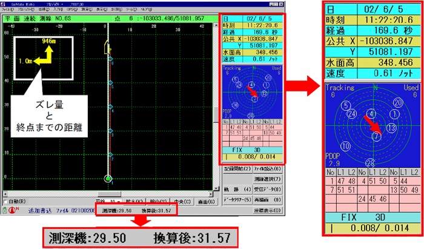Click the green battery icon in status bar
Viewport: 424px width, 249px height.
pyautogui.click(x=5, y=210)
